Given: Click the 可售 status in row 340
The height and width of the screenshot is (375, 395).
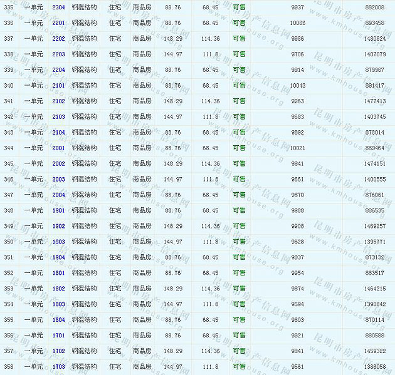Looking at the screenshot, I should coord(239,85).
